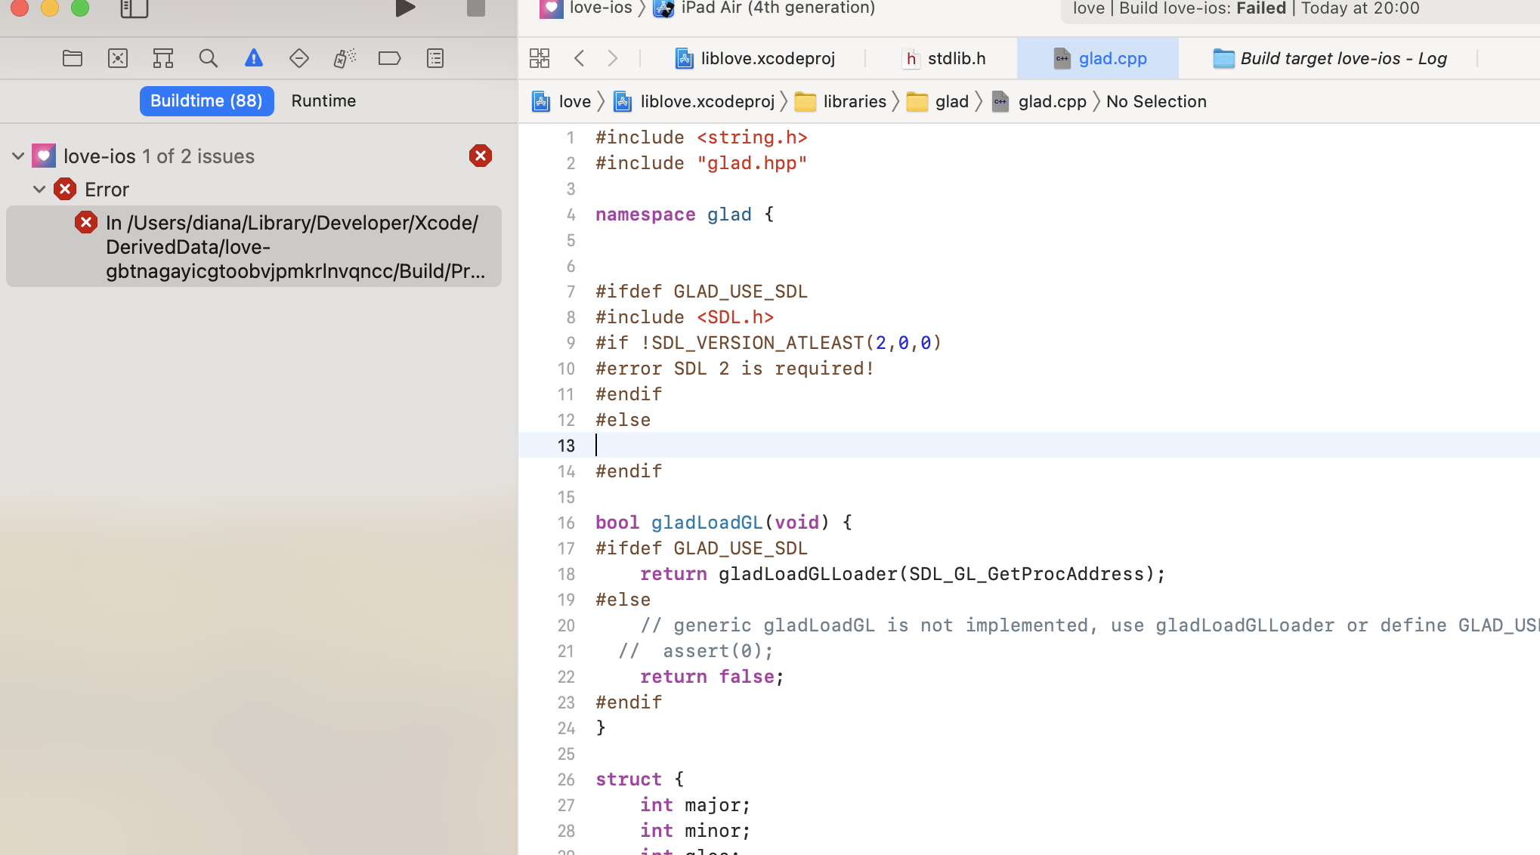Open the Debug navigator spray icon

345,58
